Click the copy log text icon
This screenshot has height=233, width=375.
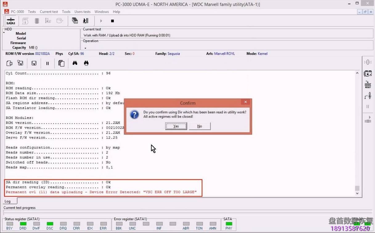[61, 63]
